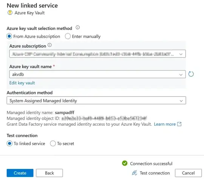Open the Learn more external link icon
Image resolution: width=204 pixels, height=181 pixels.
point(179,124)
